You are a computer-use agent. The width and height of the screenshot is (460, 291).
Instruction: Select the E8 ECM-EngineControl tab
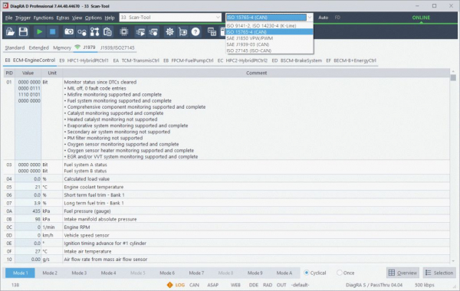[x=30, y=60]
